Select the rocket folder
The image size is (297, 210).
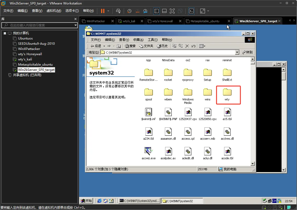(168, 75)
